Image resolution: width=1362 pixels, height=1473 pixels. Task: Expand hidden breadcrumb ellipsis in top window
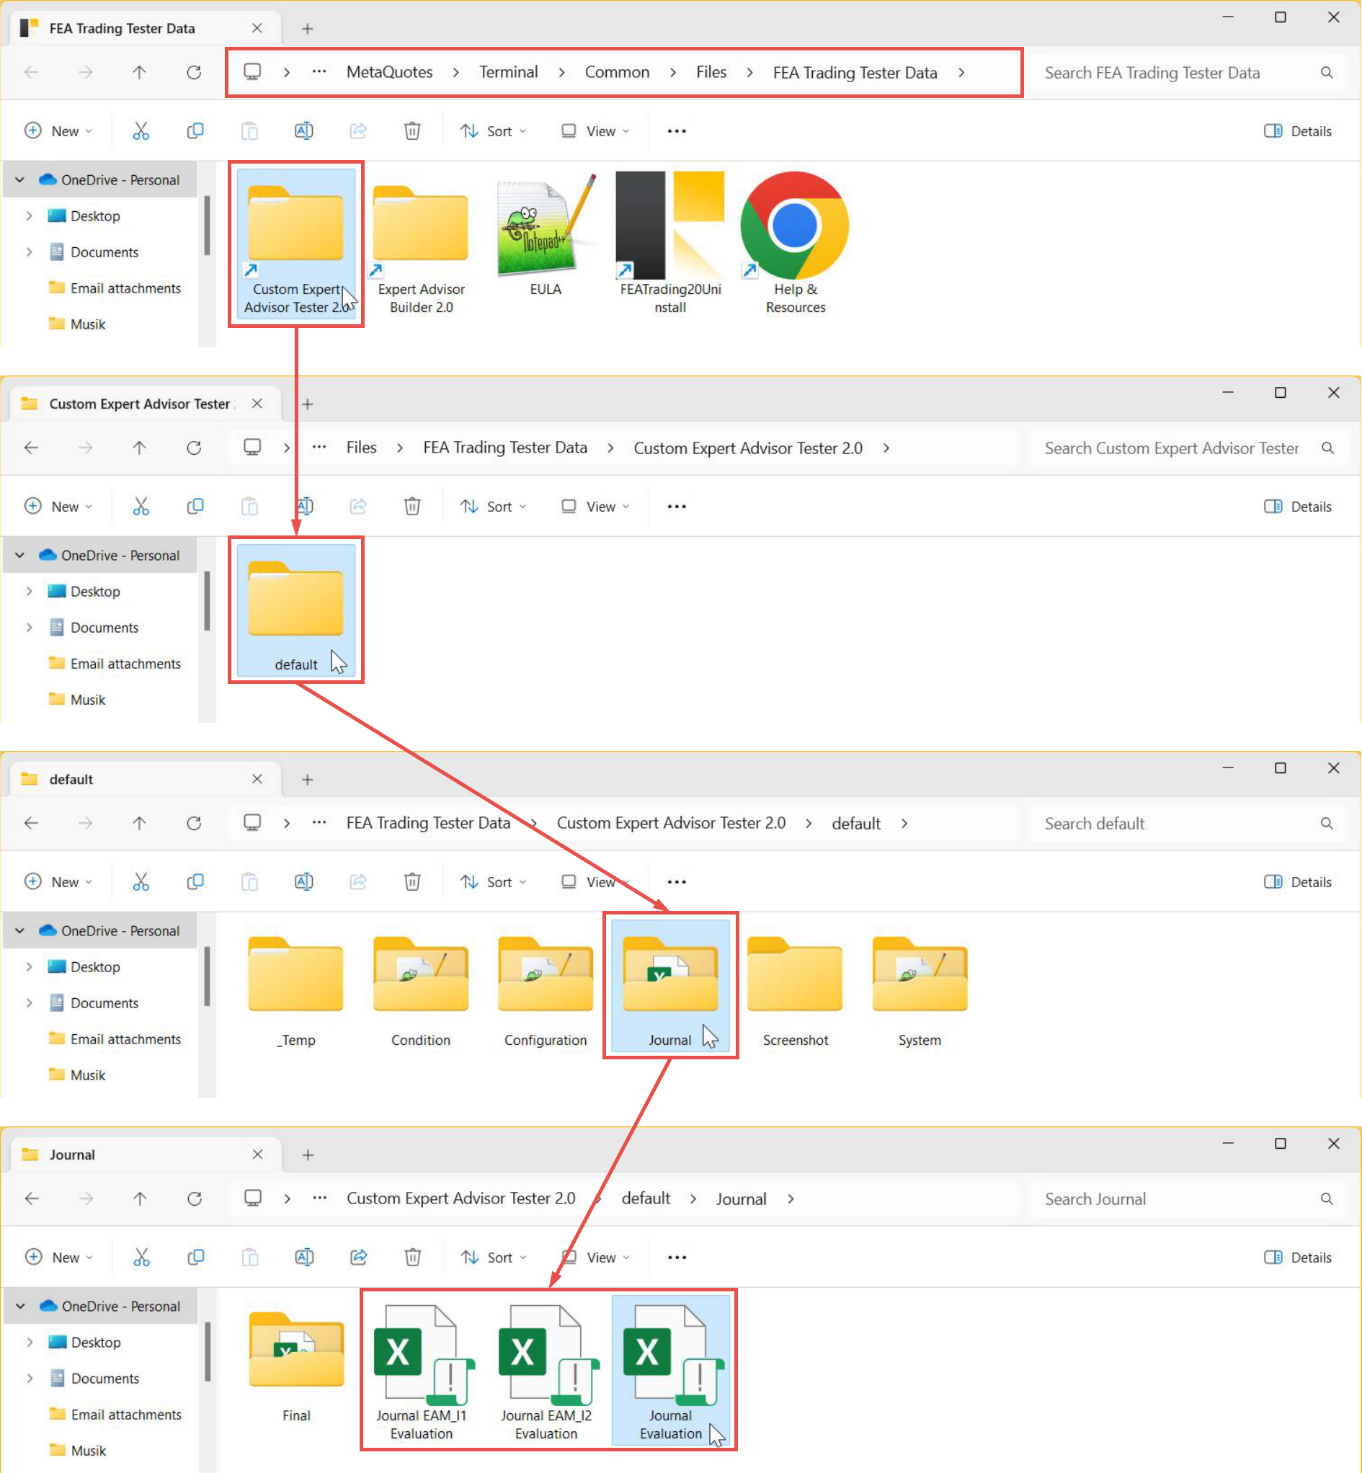319,72
